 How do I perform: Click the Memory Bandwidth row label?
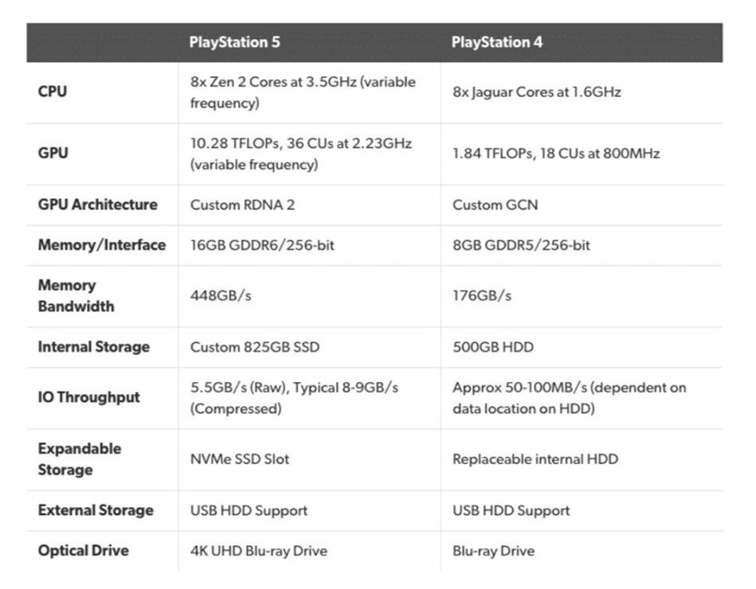pos(76,295)
